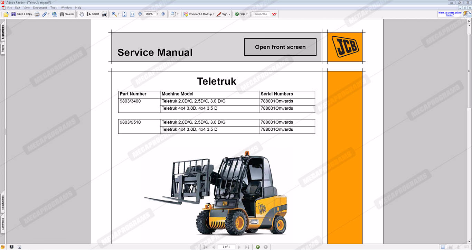Viewport: 472px width, 250px height.
Task: Go to the last page button
Action: 247,247
